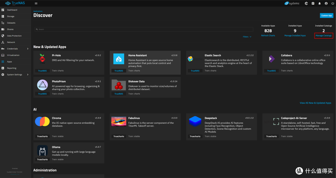Click the Pi-Hole app title
The width and height of the screenshot is (336, 178).
[56, 55]
